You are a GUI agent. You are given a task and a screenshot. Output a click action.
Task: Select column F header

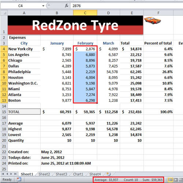(x=158, y=13)
